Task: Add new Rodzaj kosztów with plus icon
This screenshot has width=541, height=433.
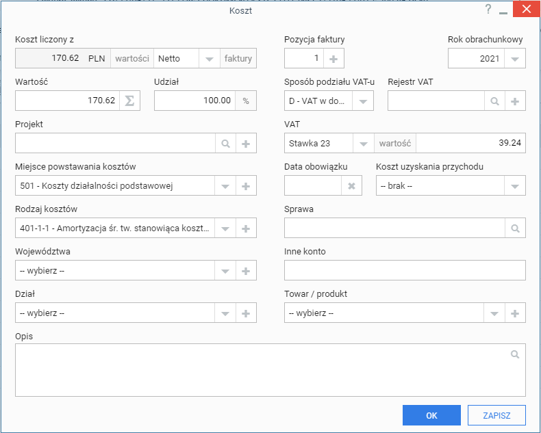Action: coord(246,228)
